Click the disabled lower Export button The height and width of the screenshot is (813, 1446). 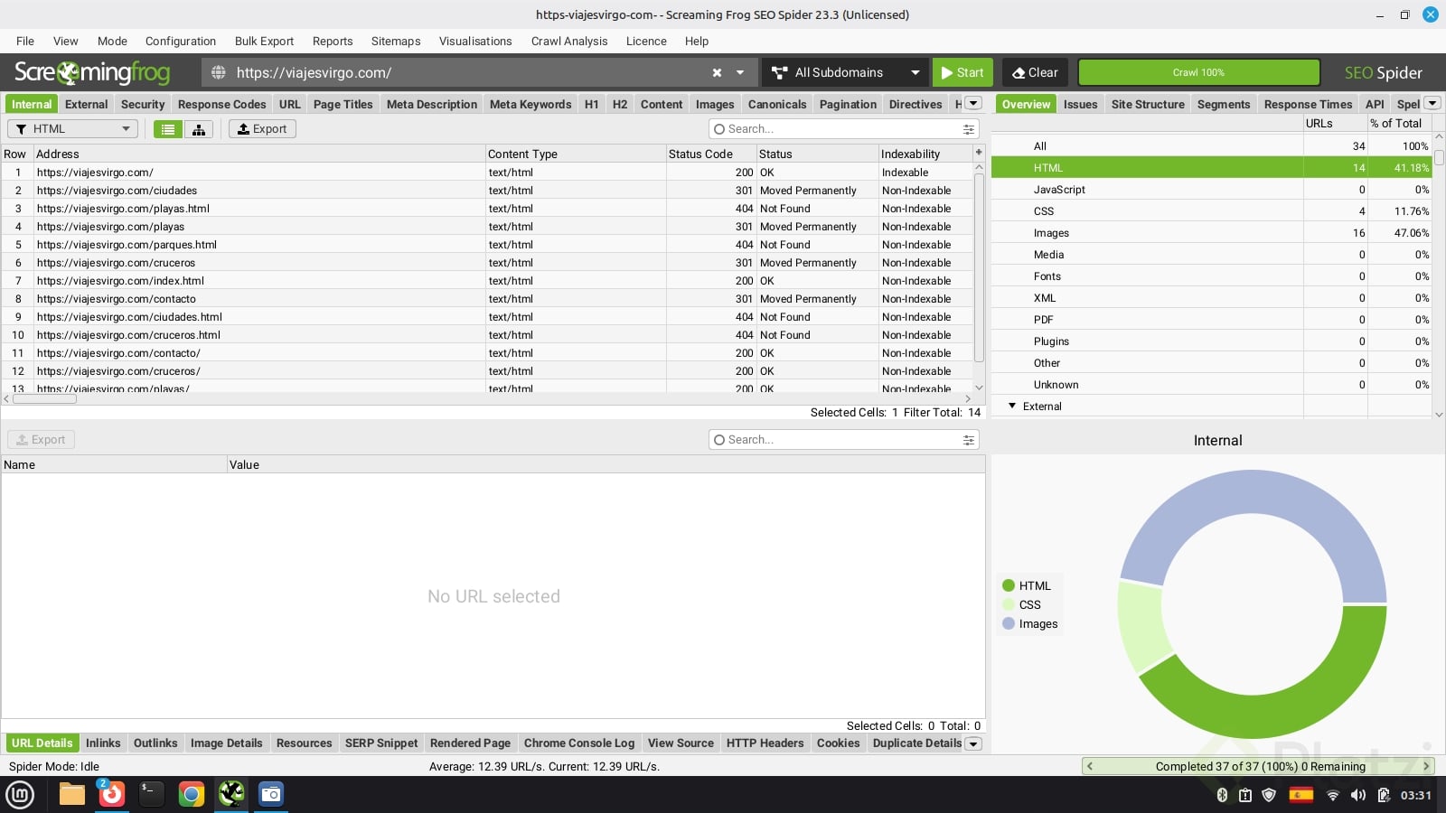tap(42, 440)
